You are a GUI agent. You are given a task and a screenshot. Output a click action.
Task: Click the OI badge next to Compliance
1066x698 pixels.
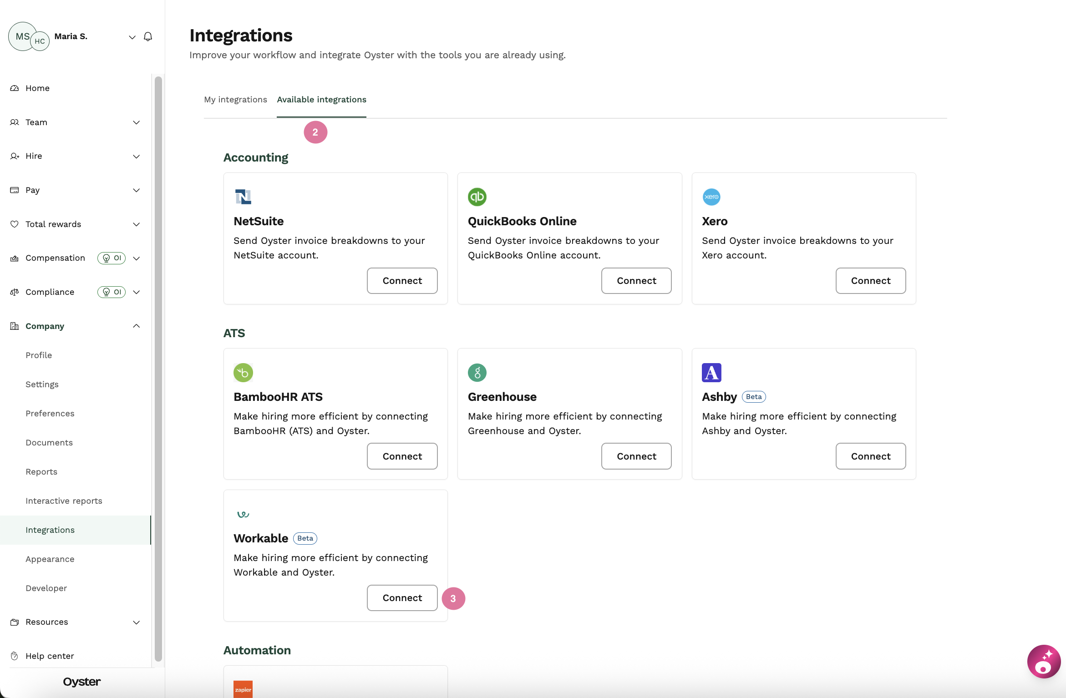pos(112,292)
